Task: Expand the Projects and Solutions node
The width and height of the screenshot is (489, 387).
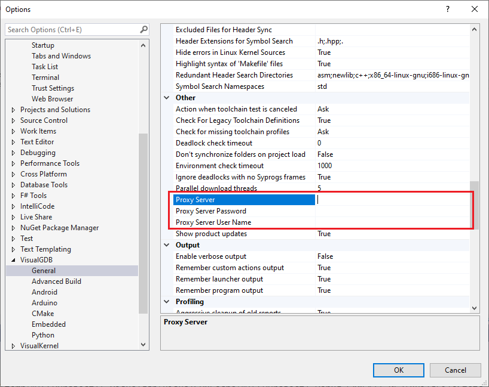Action: coord(13,109)
